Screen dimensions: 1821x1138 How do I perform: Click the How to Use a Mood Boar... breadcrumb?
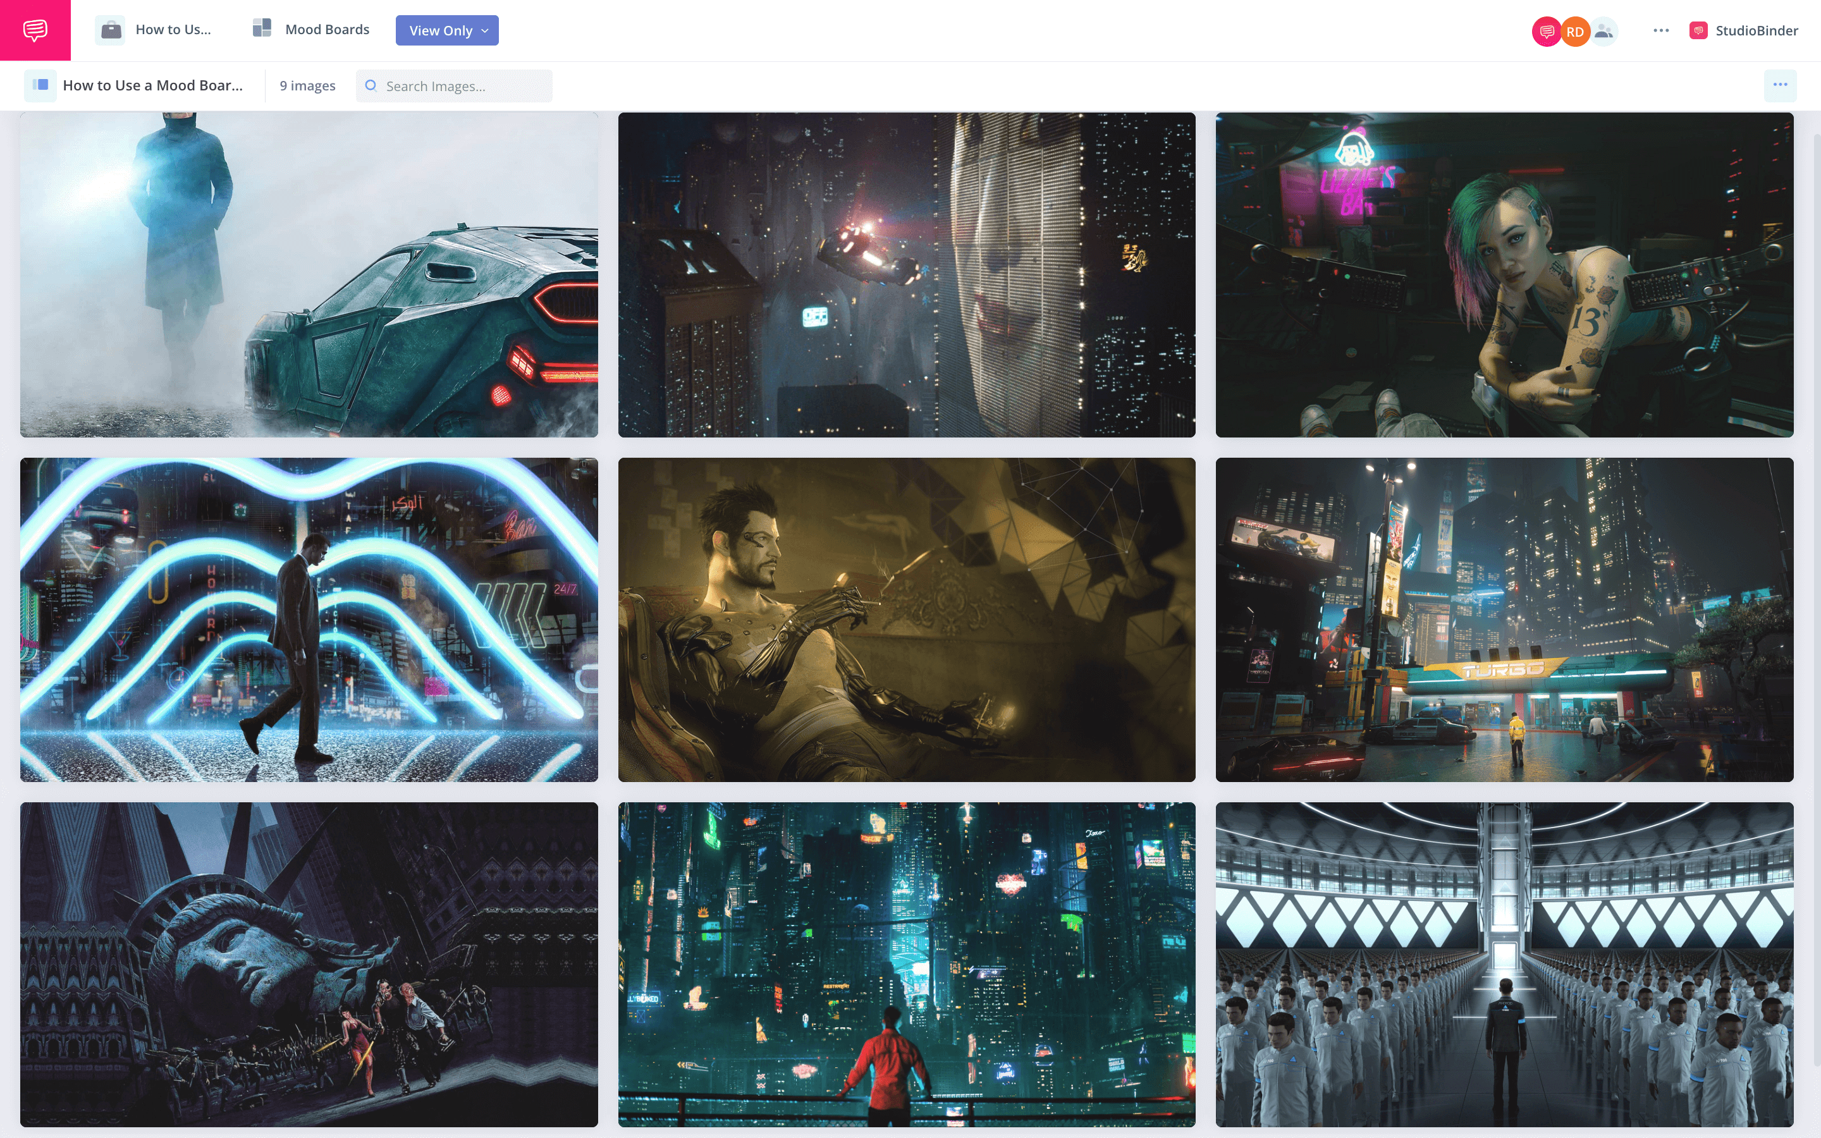coord(152,84)
